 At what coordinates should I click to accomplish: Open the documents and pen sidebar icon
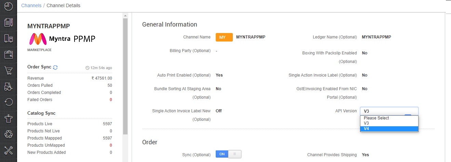(x=9, y=22)
